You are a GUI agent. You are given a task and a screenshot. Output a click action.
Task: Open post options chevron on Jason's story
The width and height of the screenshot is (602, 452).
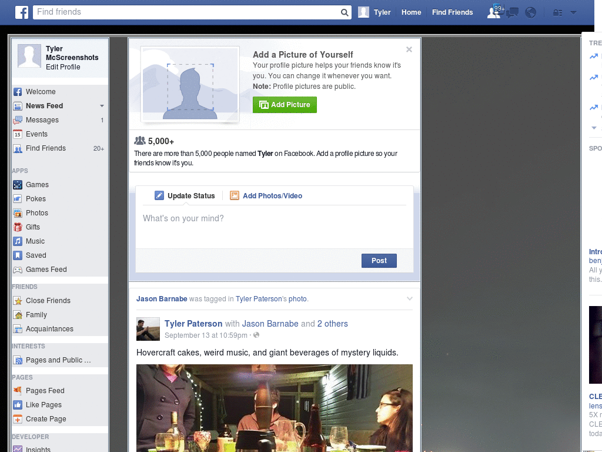tap(410, 298)
